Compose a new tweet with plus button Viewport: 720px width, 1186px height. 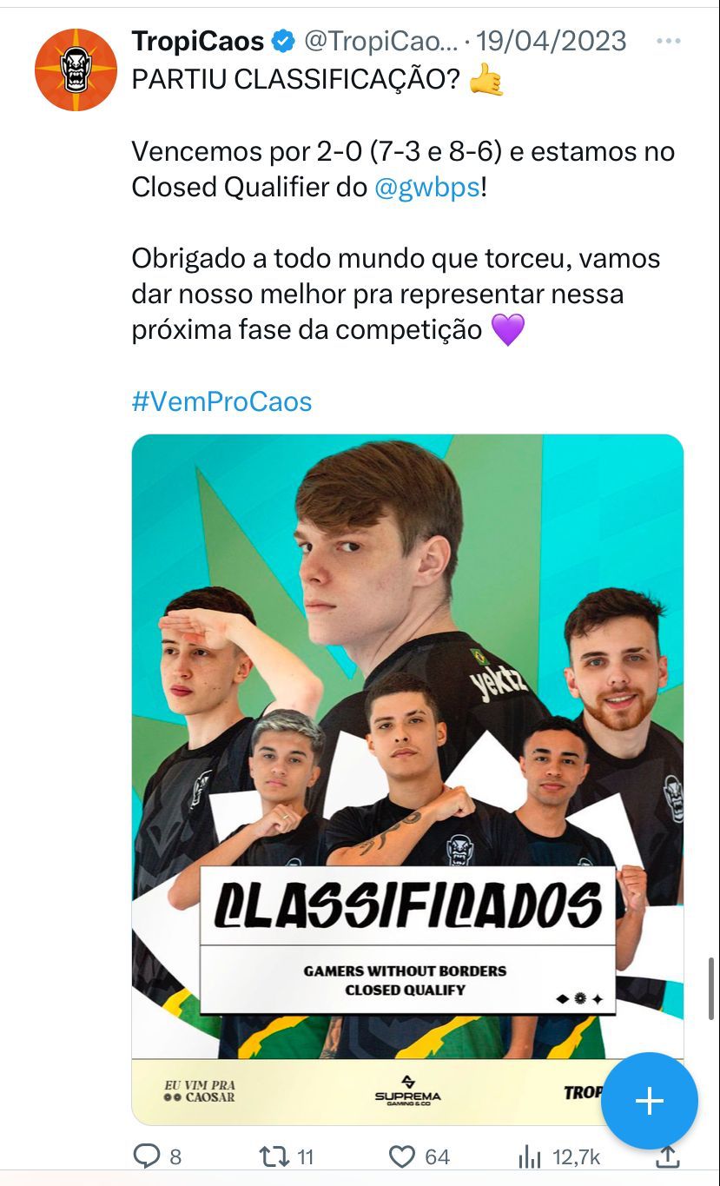pyautogui.click(x=650, y=1101)
